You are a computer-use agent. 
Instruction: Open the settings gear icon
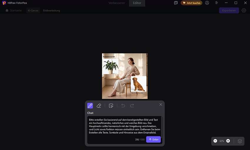(244, 11)
